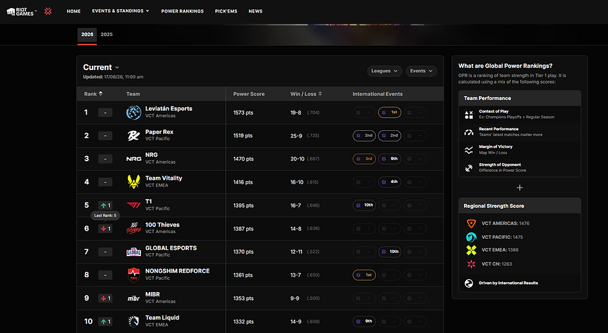The image size is (608, 333).
Task: Click NRG's 9th place event badge
Action: 390,159
